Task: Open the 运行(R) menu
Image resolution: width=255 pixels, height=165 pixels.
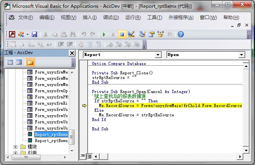Action: [x=133, y=18]
